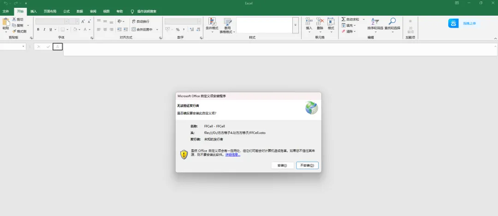Open the font name dropdown
The image size is (498, 216).
(x=66, y=22)
